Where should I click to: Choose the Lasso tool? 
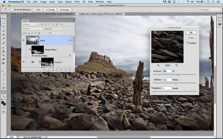tap(4, 27)
